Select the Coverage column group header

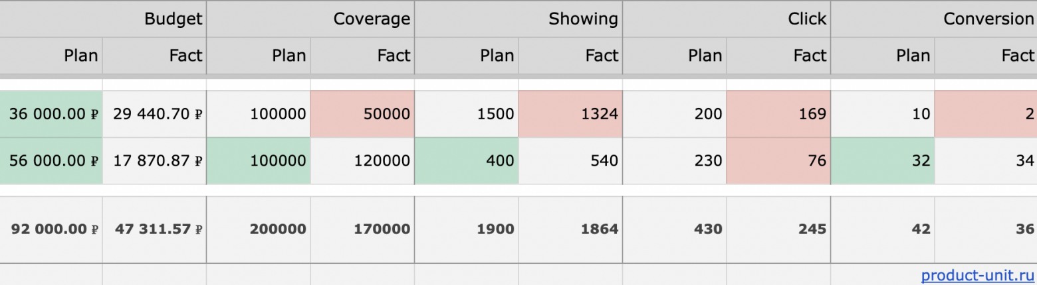coord(372,19)
